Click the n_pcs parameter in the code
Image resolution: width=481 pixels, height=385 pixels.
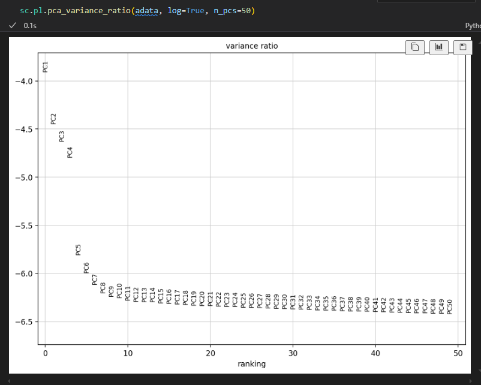(x=225, y=11)
